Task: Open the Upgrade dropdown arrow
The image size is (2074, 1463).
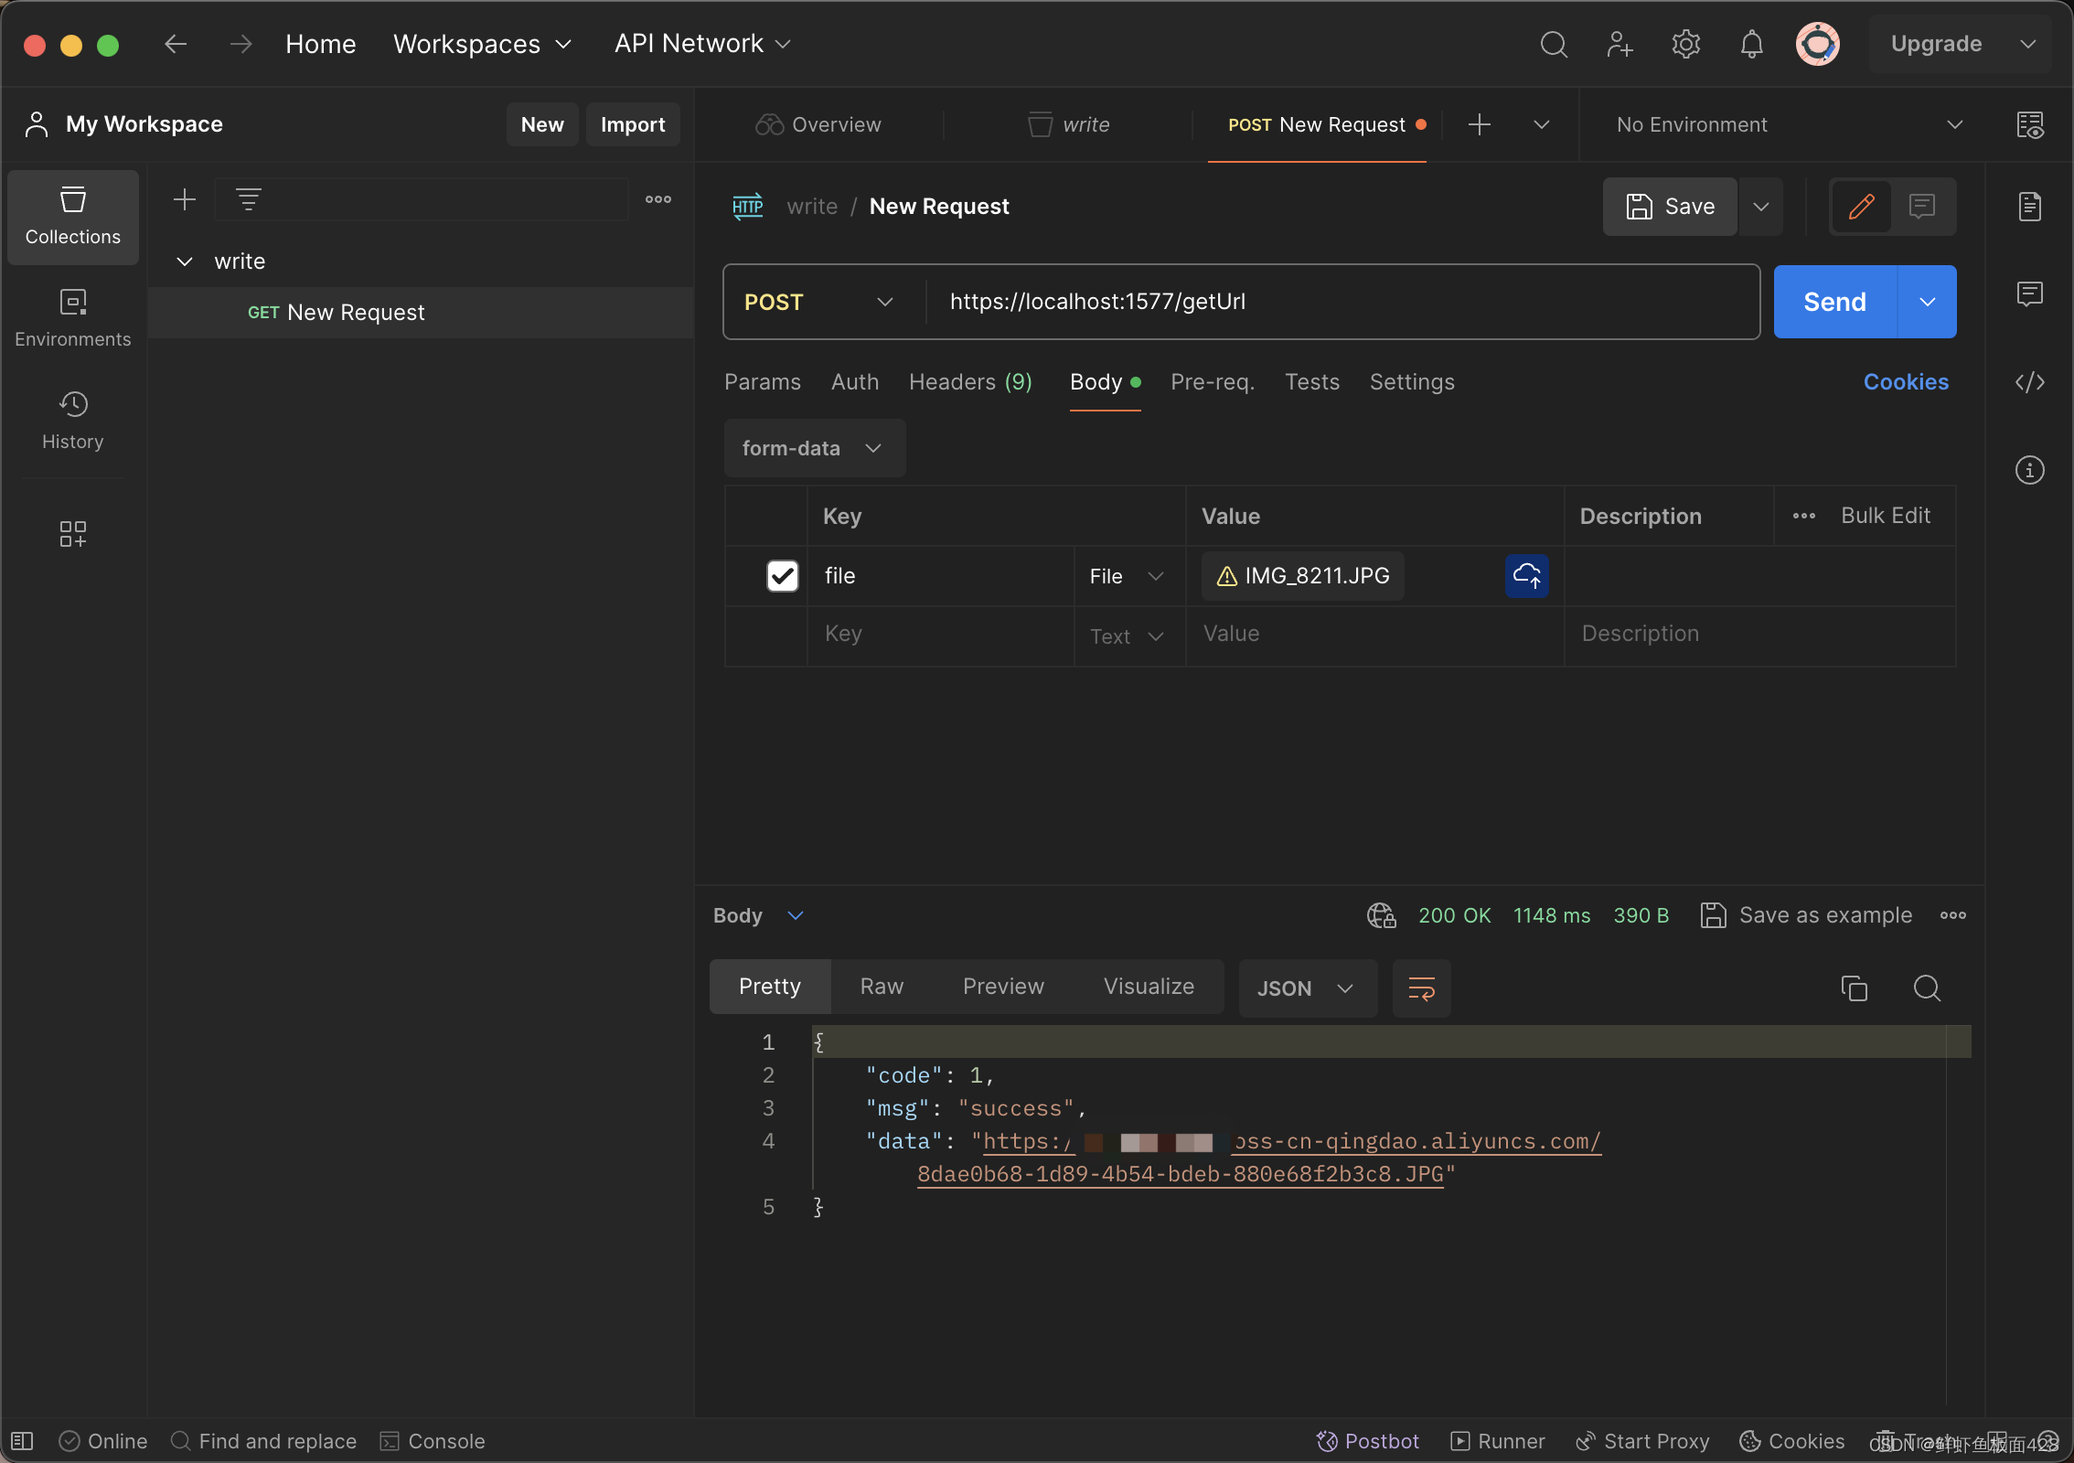Action: 2027,44
